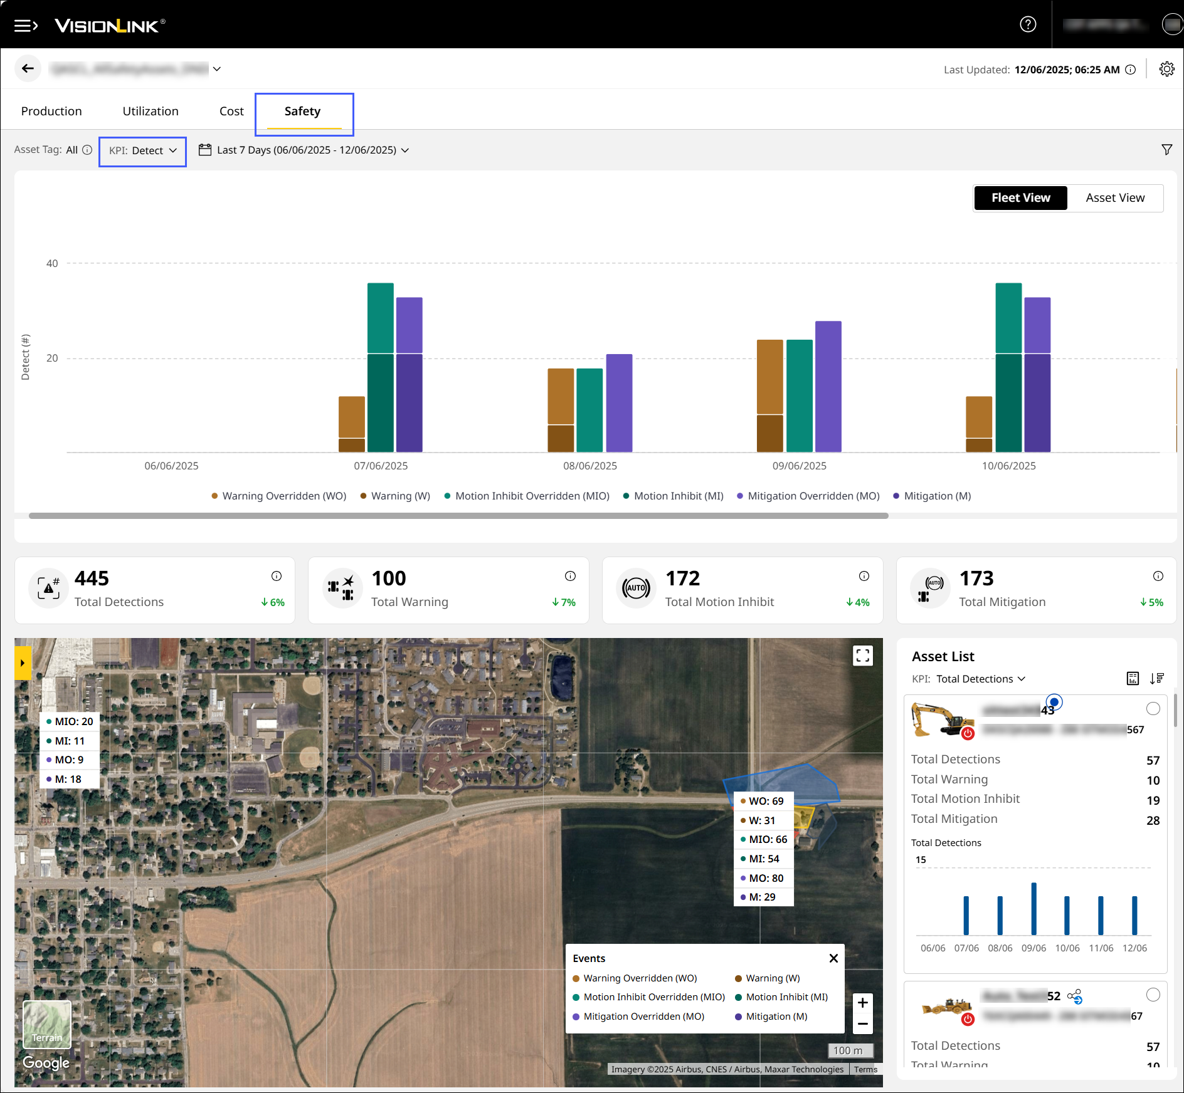1184x1093 pixels.
Task: Open the KPI Detect dropdown
Action: pos(142,150)
